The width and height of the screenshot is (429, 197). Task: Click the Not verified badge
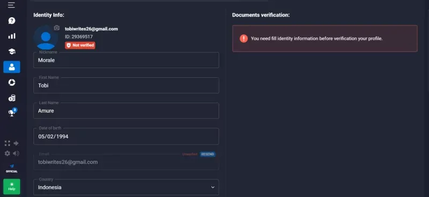coord(80,45)
